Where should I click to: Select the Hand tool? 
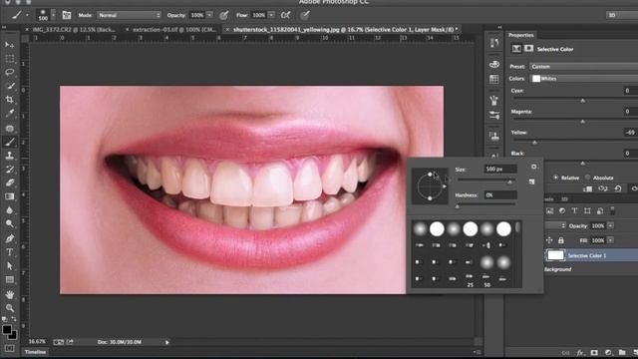[x=10, y=294]
